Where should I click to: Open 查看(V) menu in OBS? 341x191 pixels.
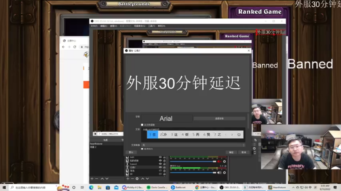(x=113, y=26)
